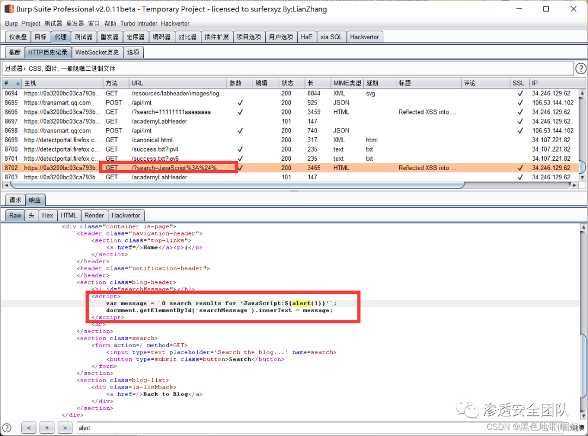
Task: Switch to the 请求 request tab
Action: 15,200
